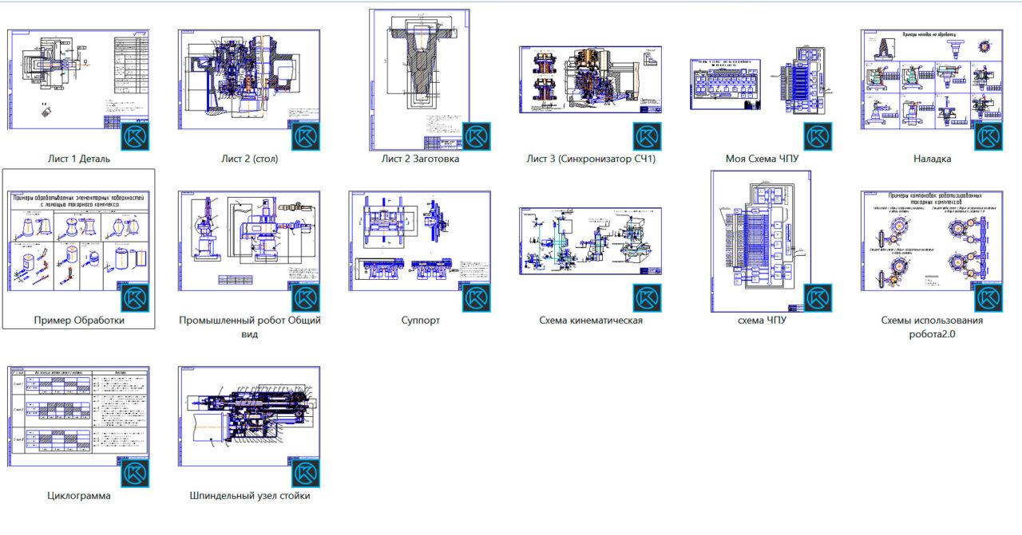Click the Наладка file name text
This screenshot has width=1022, height=535.
pos(932,159)
